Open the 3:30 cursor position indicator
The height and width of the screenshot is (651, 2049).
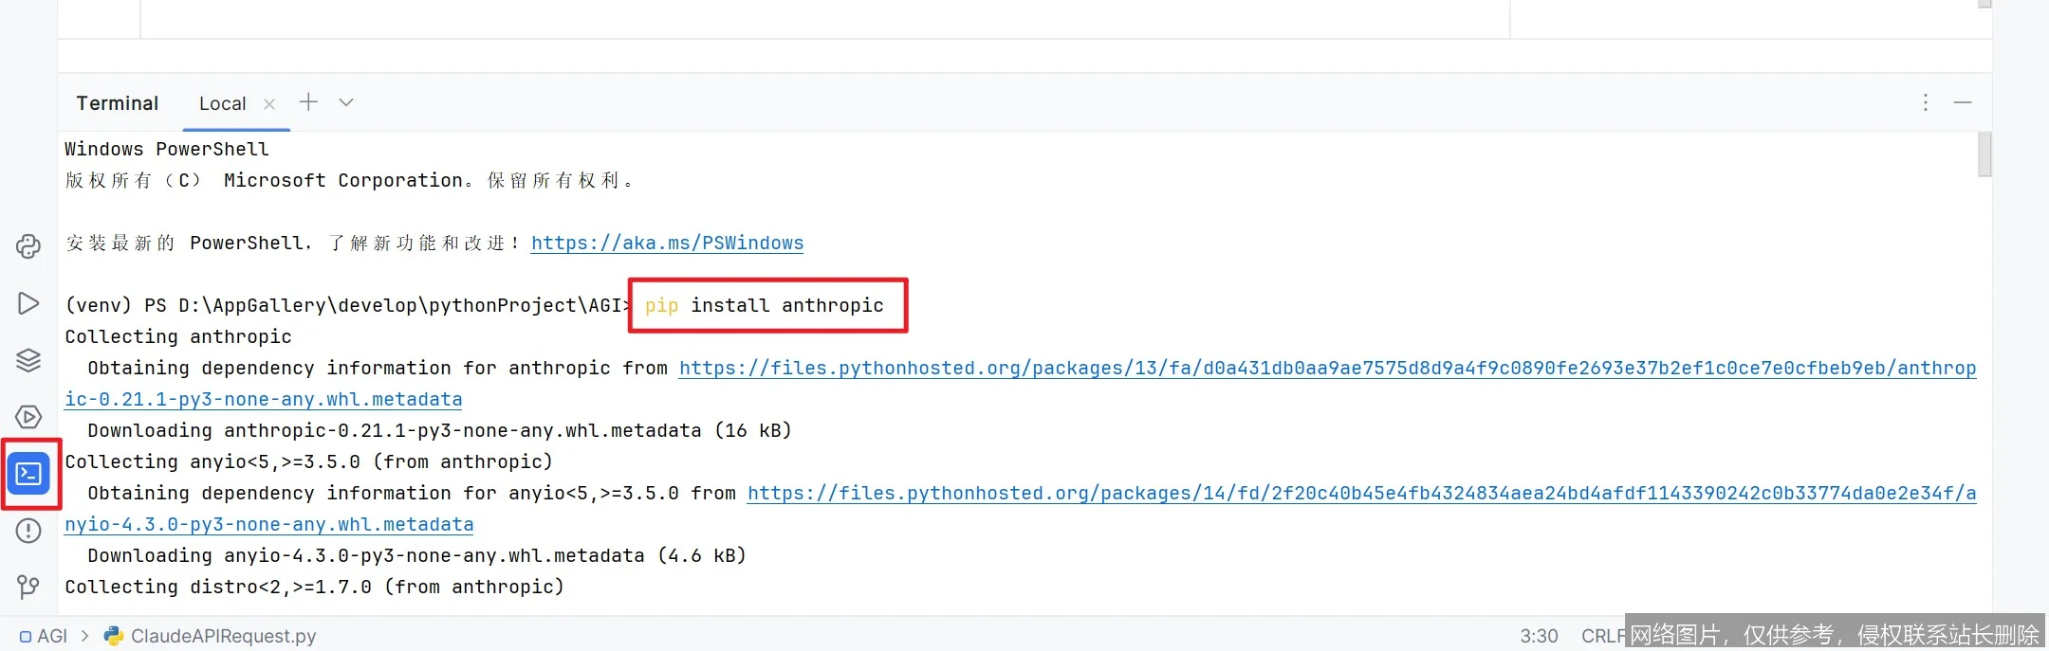coord(1539,636)
